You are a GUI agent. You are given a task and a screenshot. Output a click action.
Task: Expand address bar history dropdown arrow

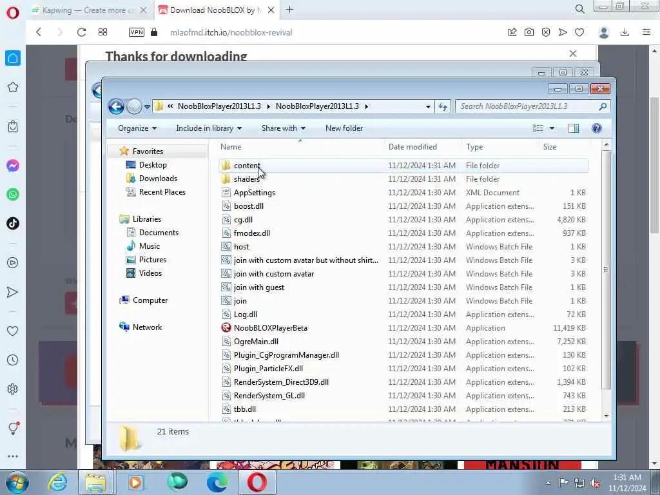pos(428,106)
